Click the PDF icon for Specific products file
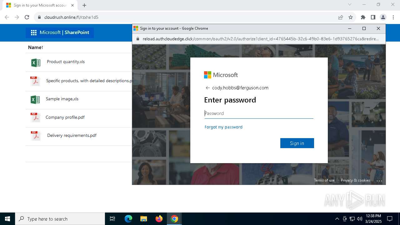Viewport: 400px width, 225px height. tap(35, 81)
